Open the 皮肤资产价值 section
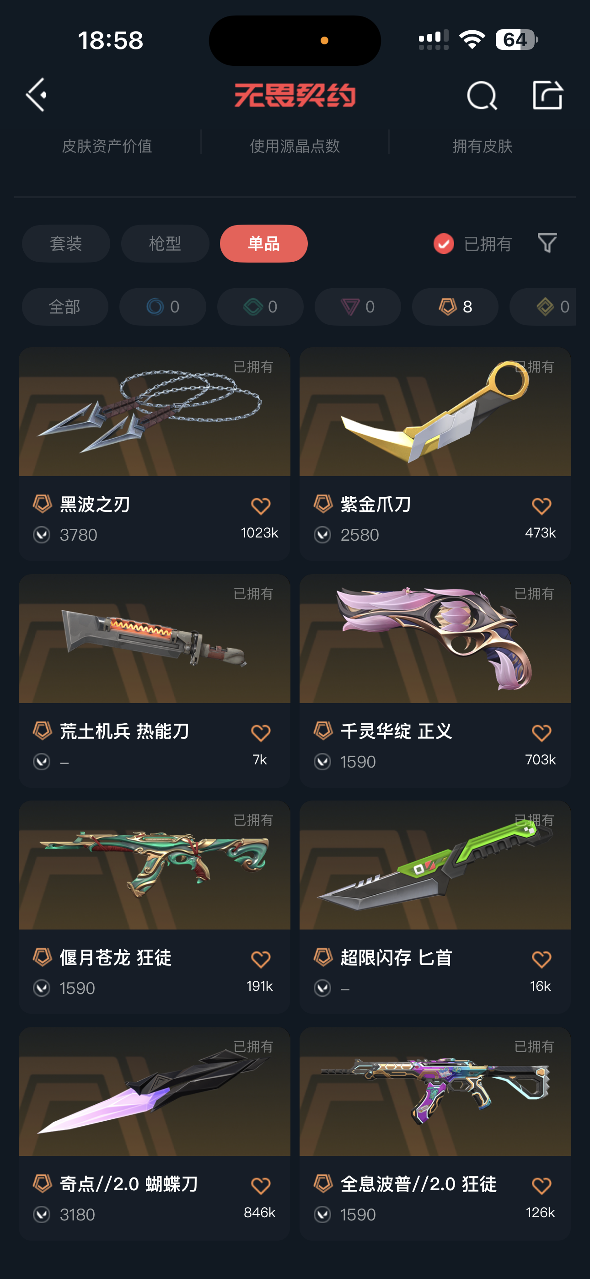 pyautogui.click(x=107, y=146)
